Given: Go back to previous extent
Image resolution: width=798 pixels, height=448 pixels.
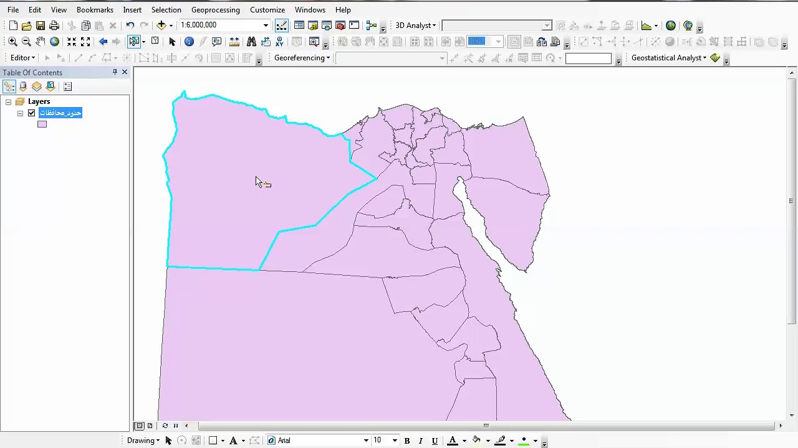Looking at the screenshot, I should (x=103, y=42).
